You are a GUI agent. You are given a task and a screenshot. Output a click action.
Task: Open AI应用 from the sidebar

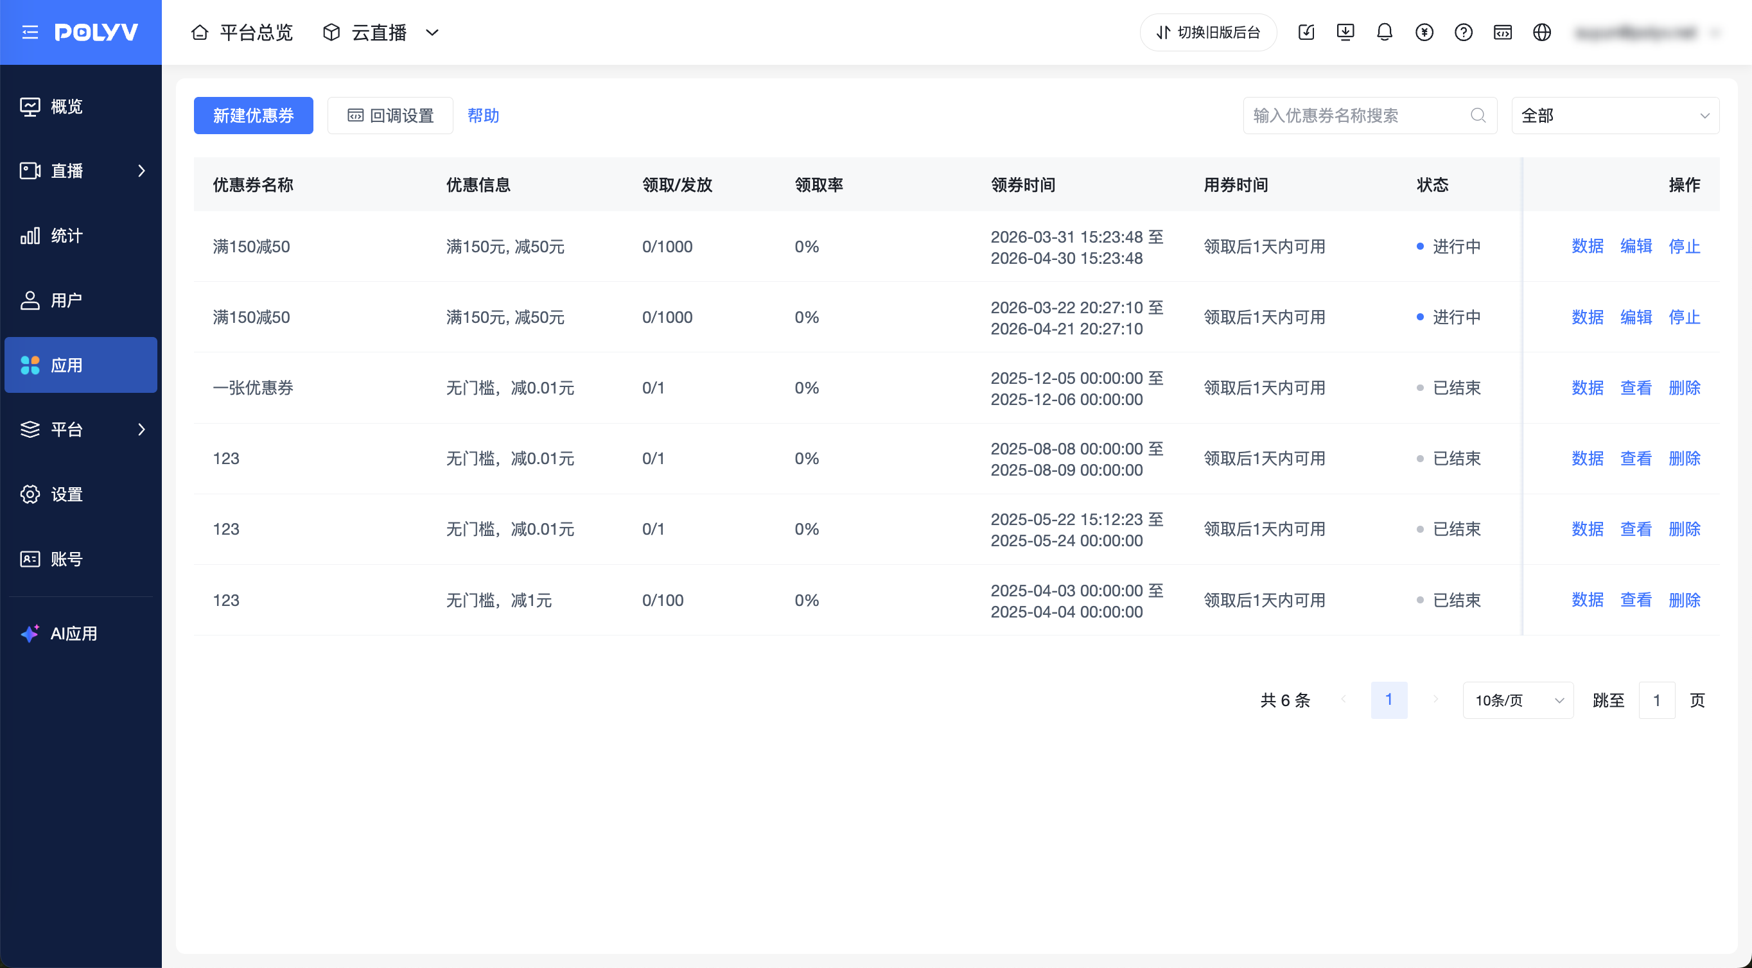pyautogui.click(x=81, y=634)
